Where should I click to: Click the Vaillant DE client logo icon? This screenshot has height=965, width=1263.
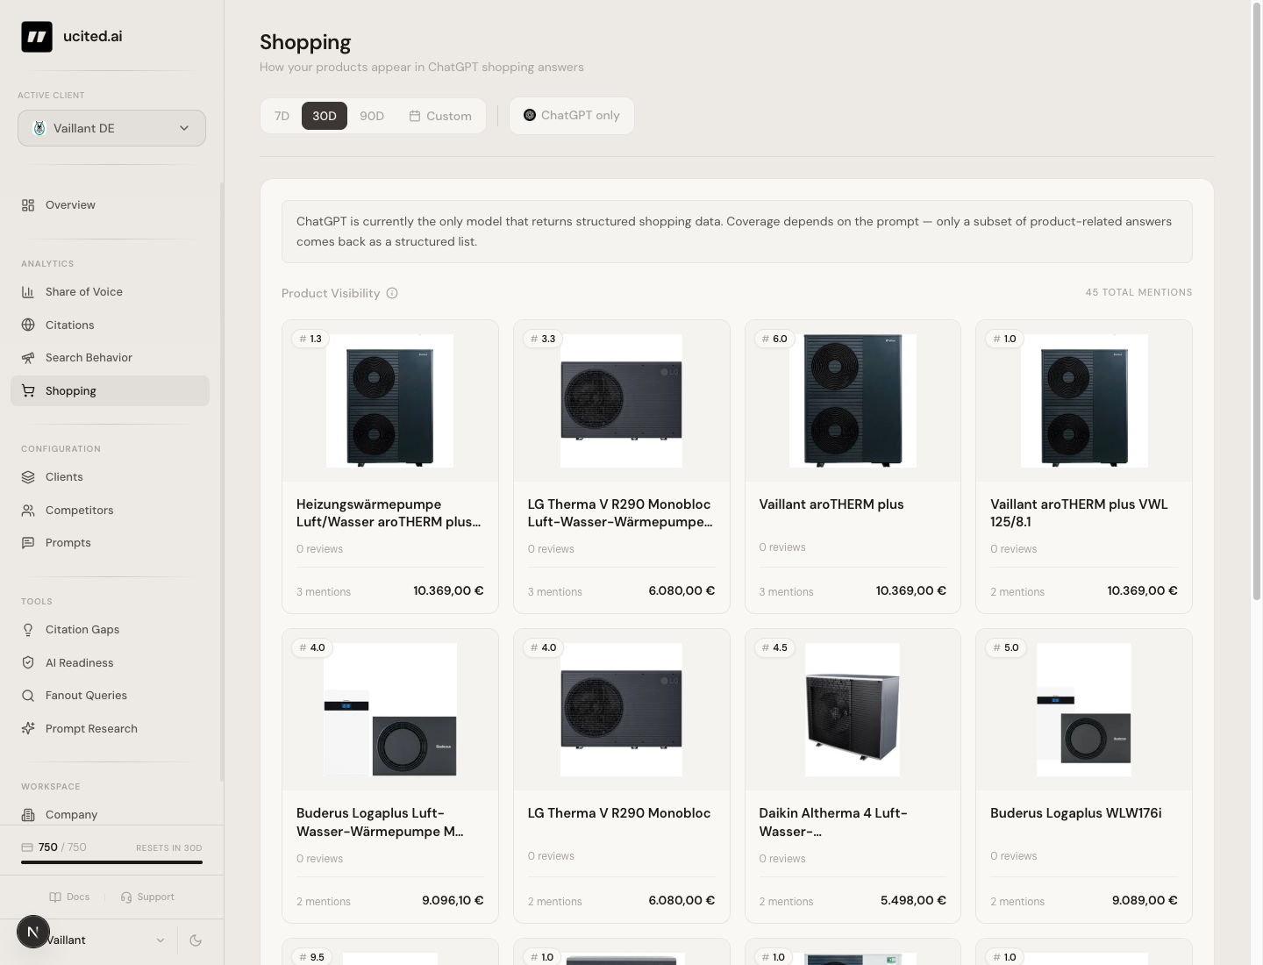click(39, 128)
